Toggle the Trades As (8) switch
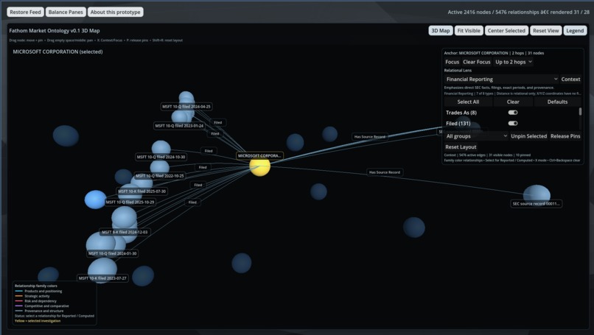Image resolution: width=594 pixels, height=335 pixels. tap(513, 113)
